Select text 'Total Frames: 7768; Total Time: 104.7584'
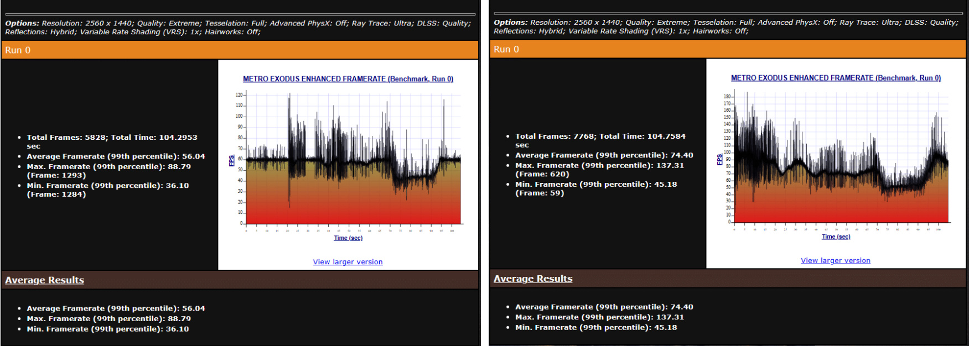Image resolution: width=969 pixels, height=346 pixels. pos(600,136)
